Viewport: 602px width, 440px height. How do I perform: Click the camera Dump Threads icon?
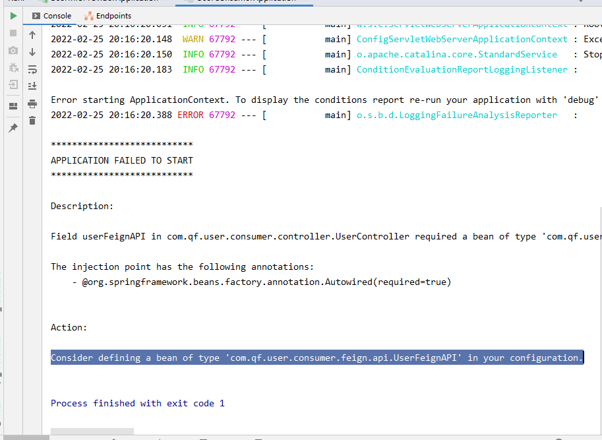click(x=13, y=50)
